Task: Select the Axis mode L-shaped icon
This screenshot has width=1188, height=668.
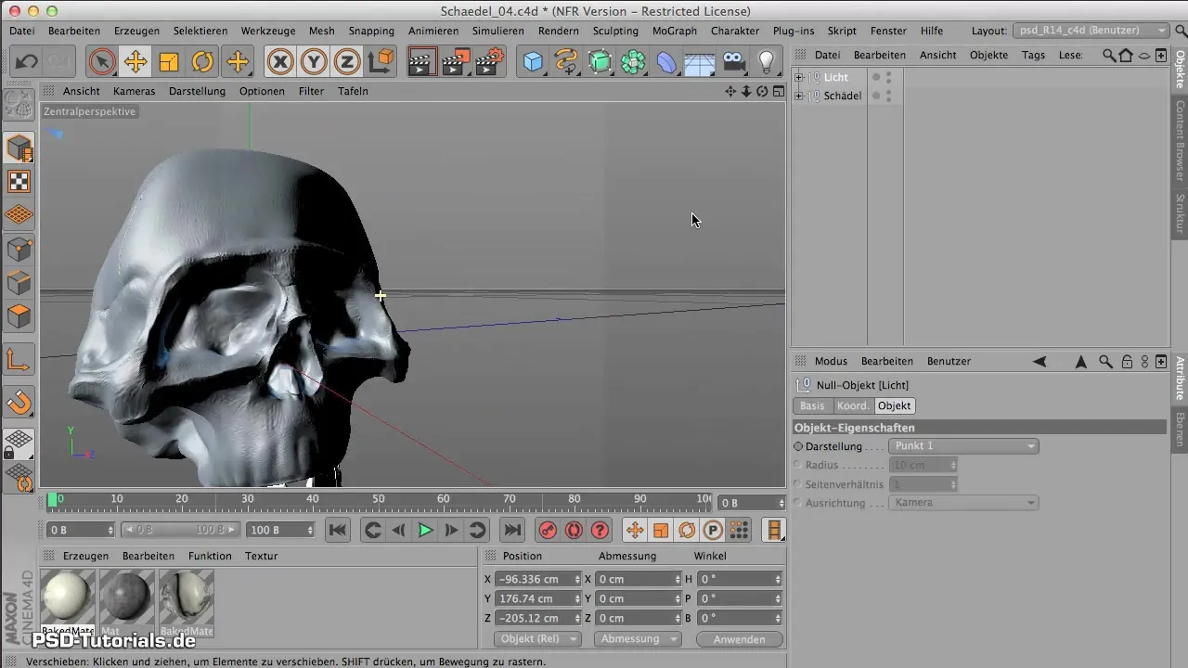Action: pos(19,359)
